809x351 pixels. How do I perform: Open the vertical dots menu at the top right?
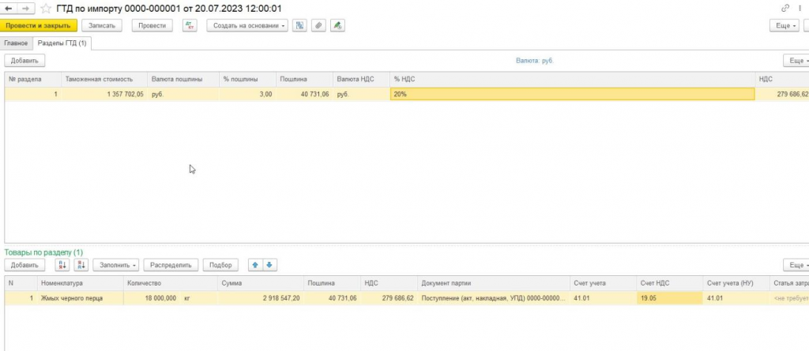pyautogui.click(x=800, y=8)
